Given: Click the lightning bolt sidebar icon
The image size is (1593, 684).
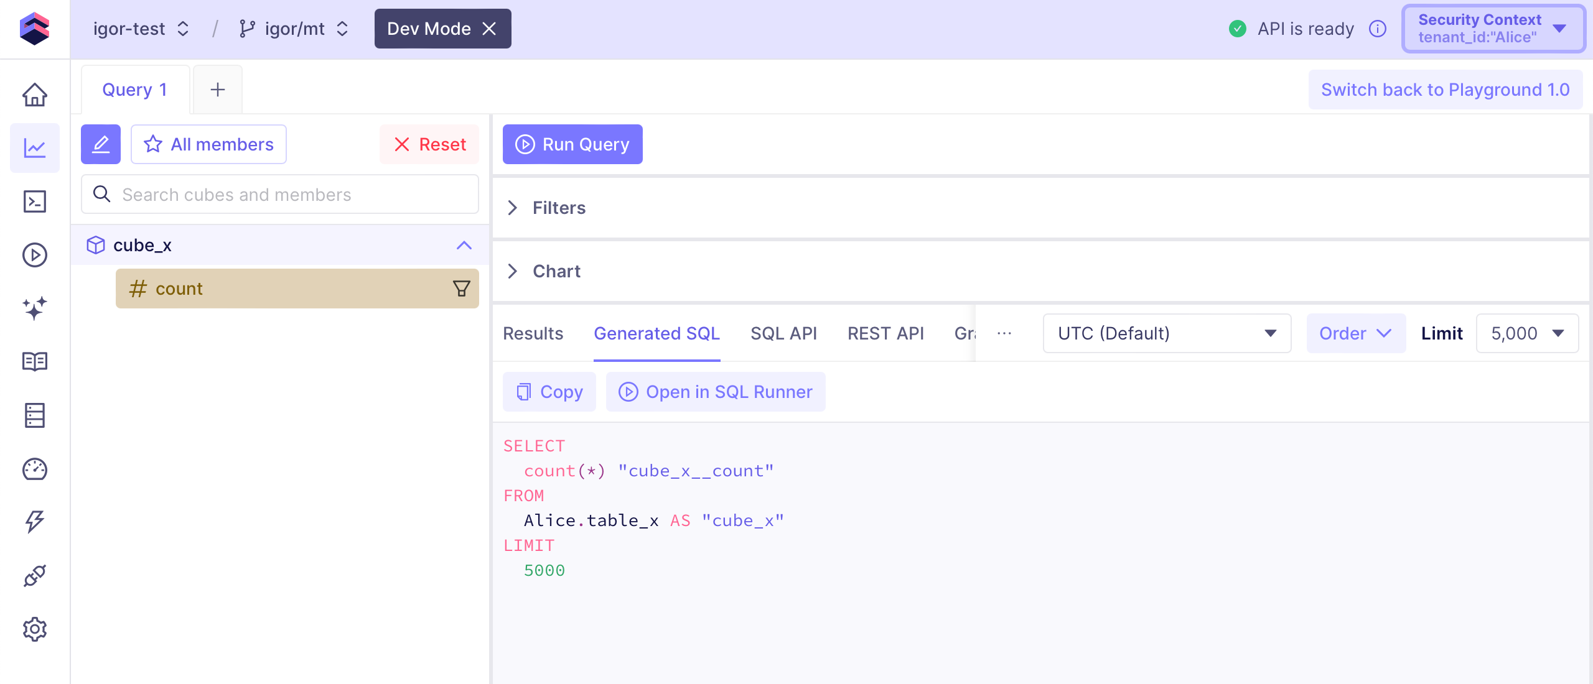Looking at the screenshot, I should click(35, 522).
